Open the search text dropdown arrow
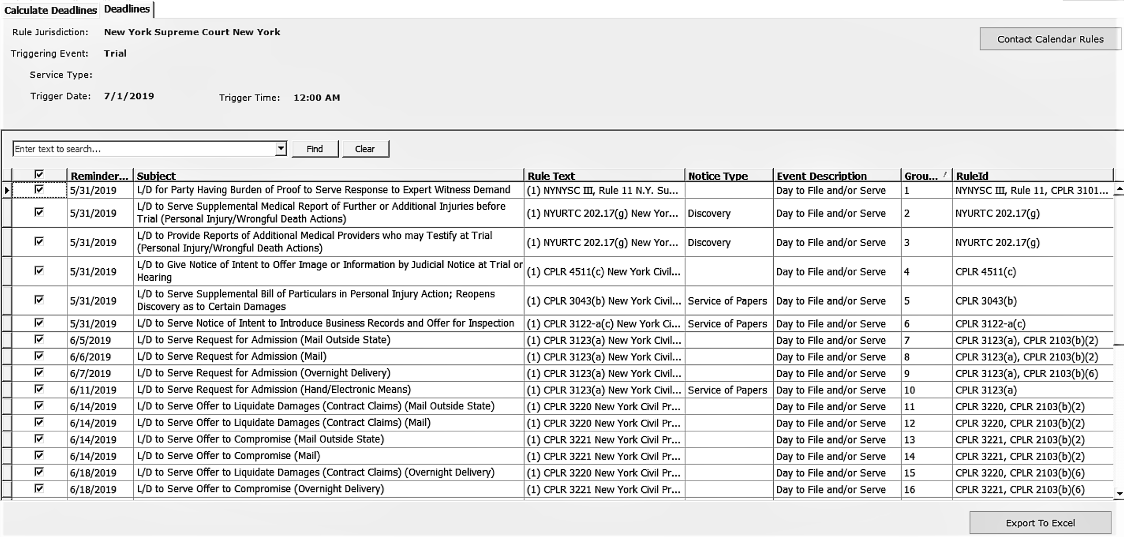This screenshot has width=1124, height=537. pos(281,149)
